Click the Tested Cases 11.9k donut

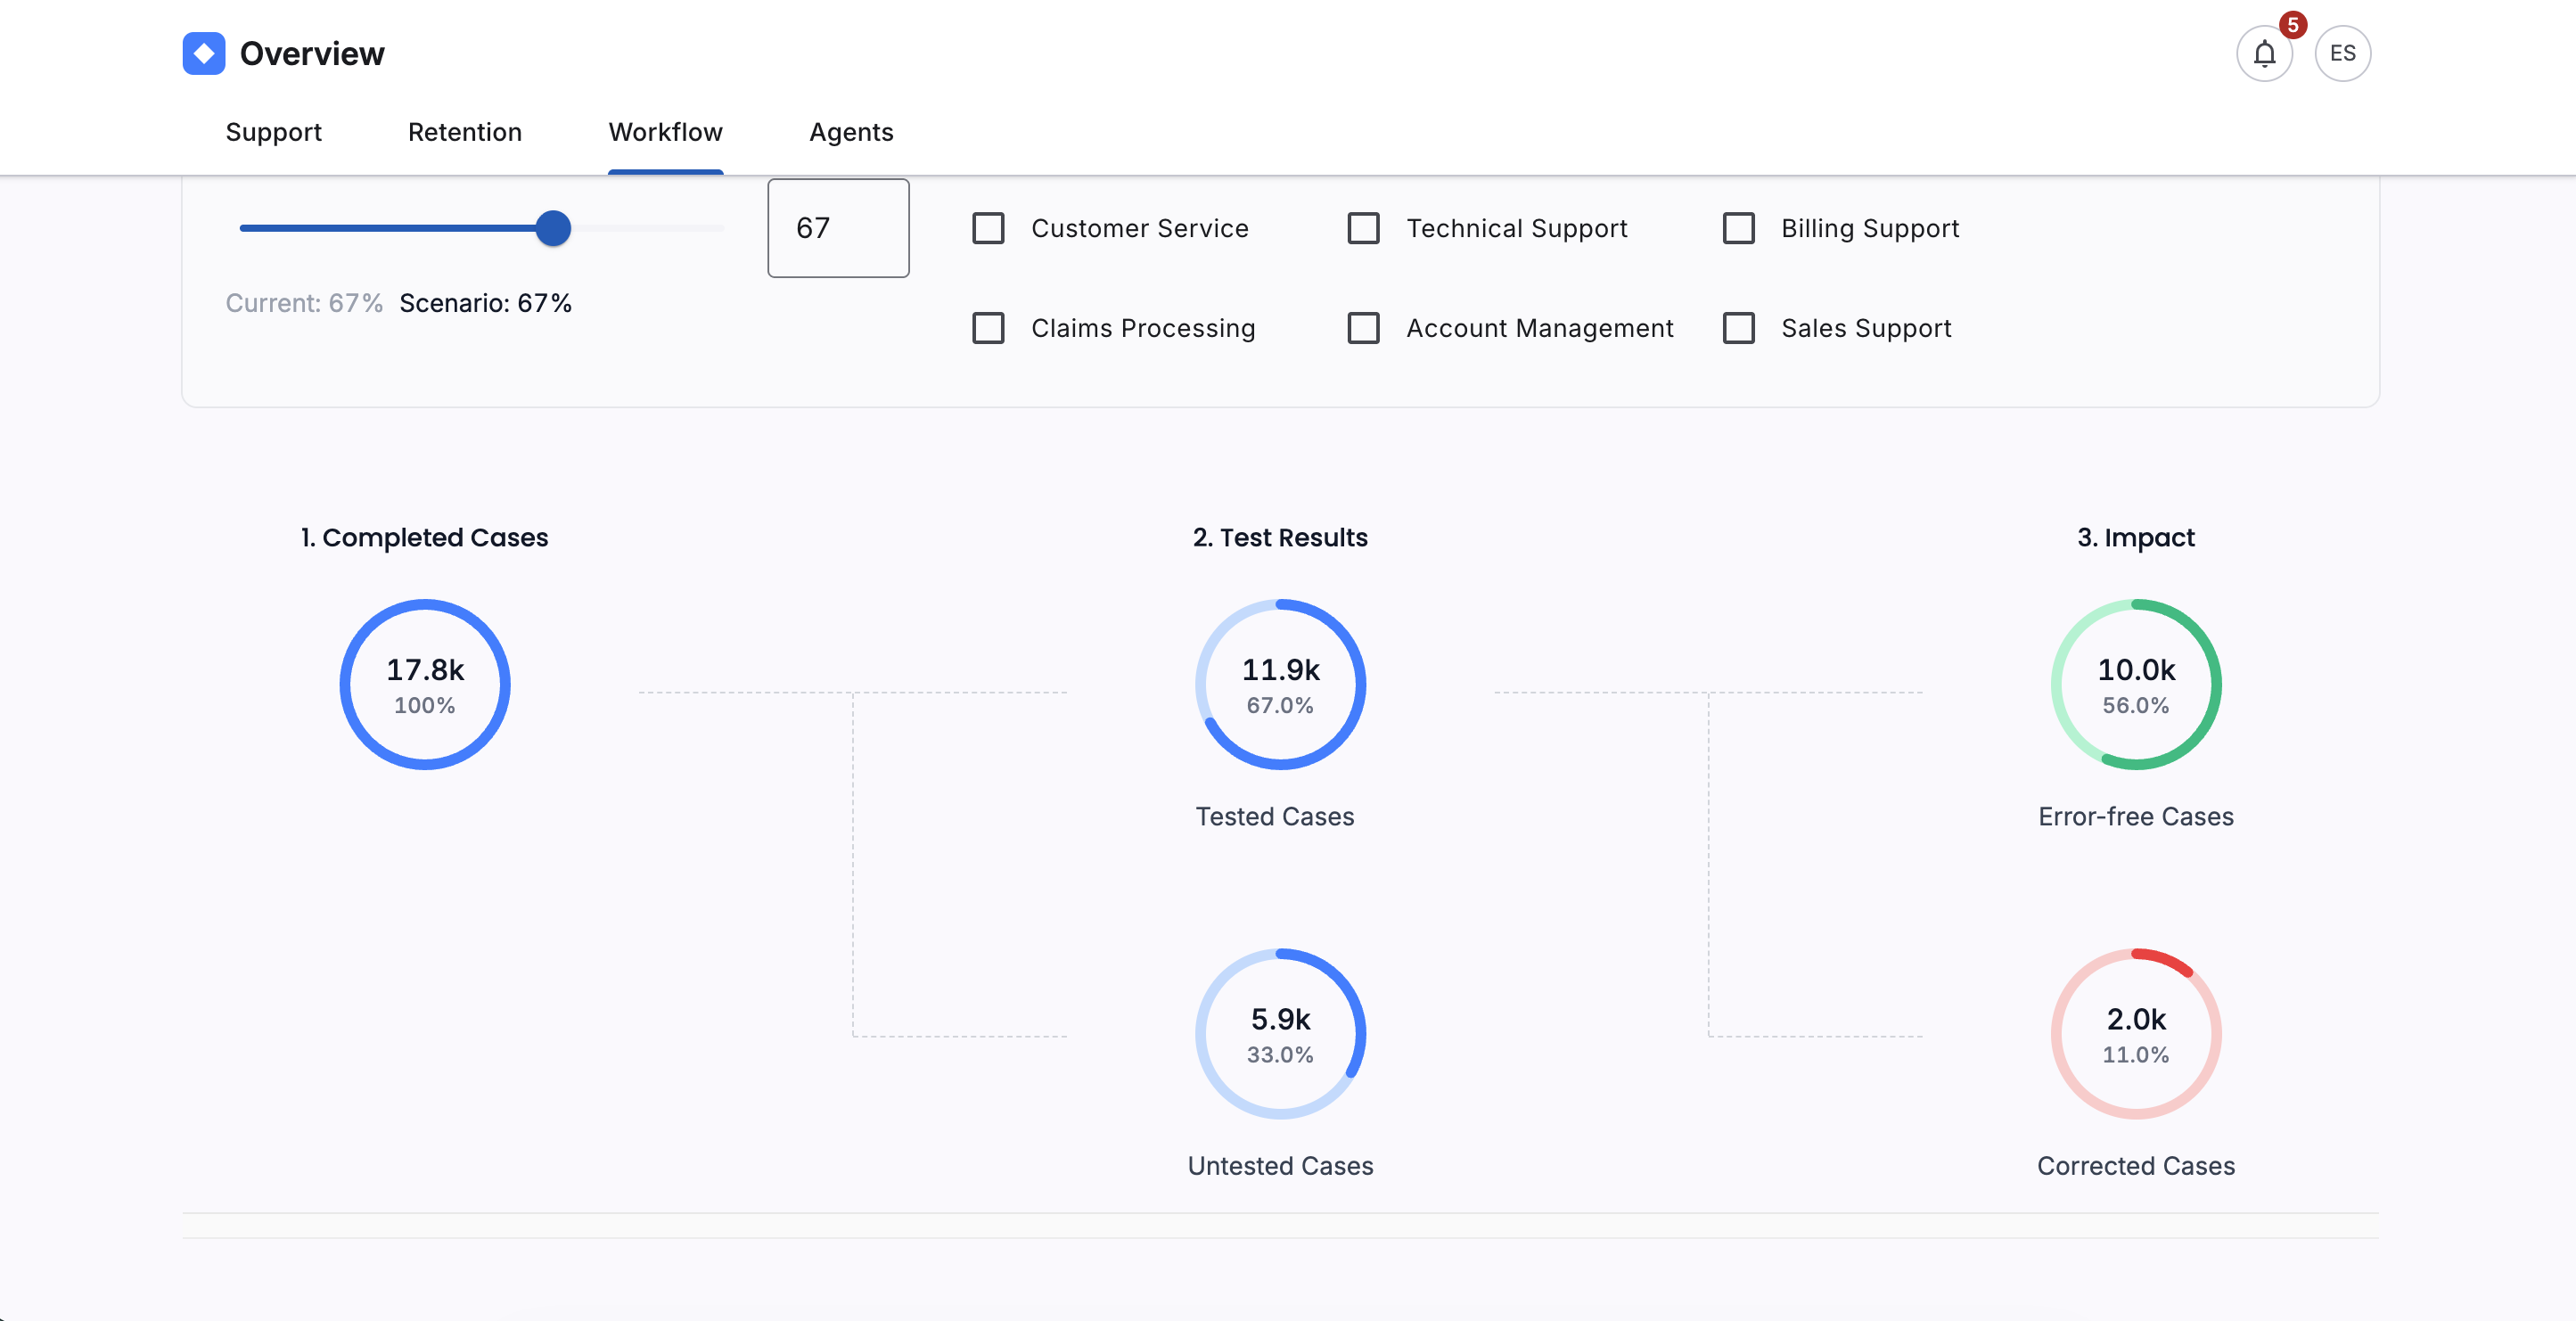pyautogui.click(x=1280, y=685)
